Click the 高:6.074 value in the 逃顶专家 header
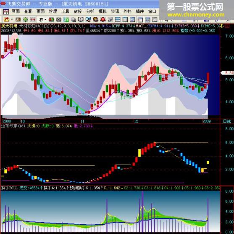 (x=64, y=126)
